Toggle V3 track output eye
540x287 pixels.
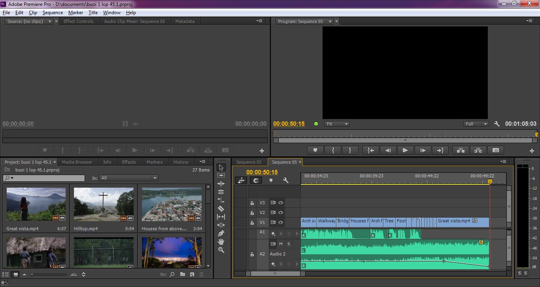(x=281, y=203)
